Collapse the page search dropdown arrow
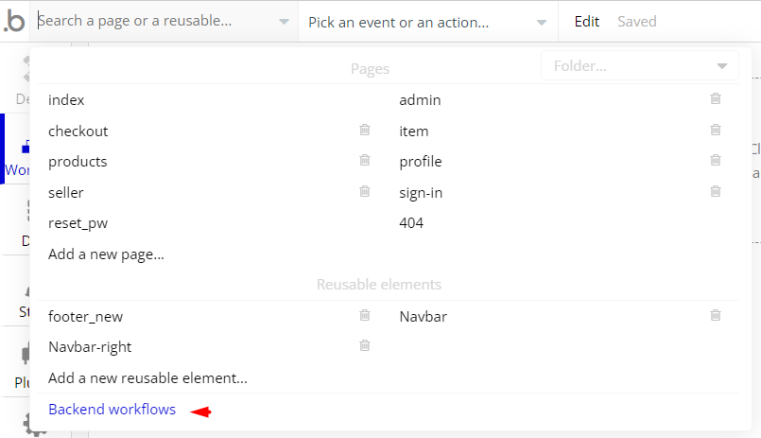The height and width of the screenshot is (438, 761). [x=284, y=22]
